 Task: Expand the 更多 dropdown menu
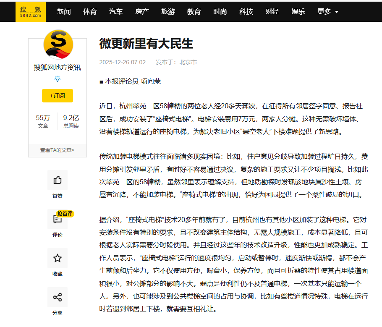tap(328, 11)
